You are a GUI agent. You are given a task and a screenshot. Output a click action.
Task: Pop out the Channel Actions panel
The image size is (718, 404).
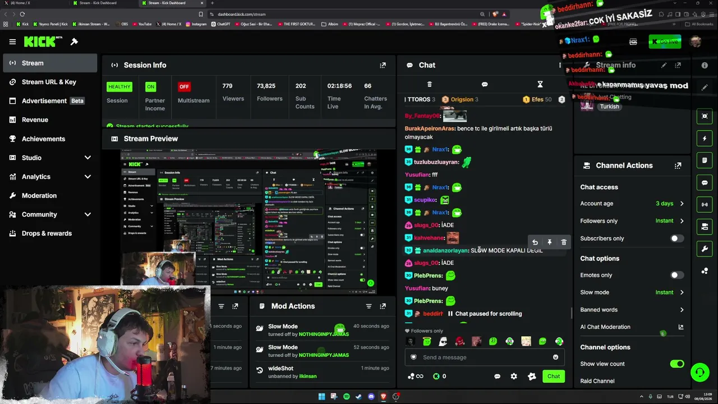coord(678,166)
